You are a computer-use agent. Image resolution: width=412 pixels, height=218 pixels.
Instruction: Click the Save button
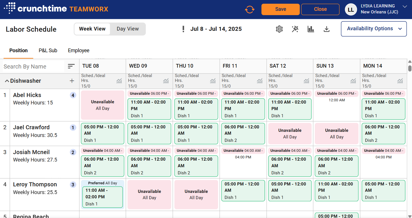coord(280,9)
